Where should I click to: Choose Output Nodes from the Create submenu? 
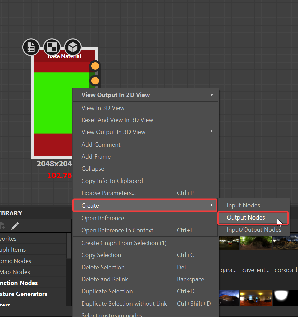point(245,218)
